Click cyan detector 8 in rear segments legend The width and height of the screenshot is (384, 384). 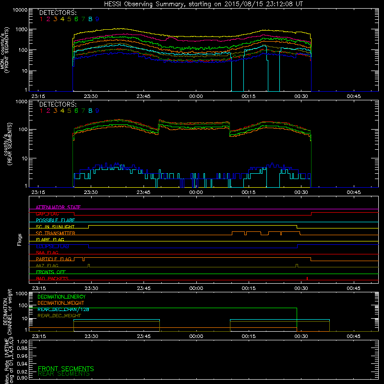coord(90,111)
